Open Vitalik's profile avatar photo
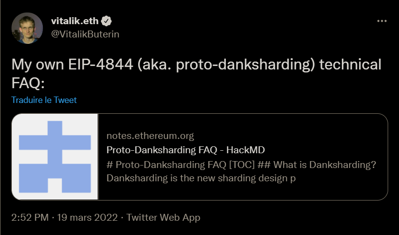The image size is (399, 235). [27, 27]
